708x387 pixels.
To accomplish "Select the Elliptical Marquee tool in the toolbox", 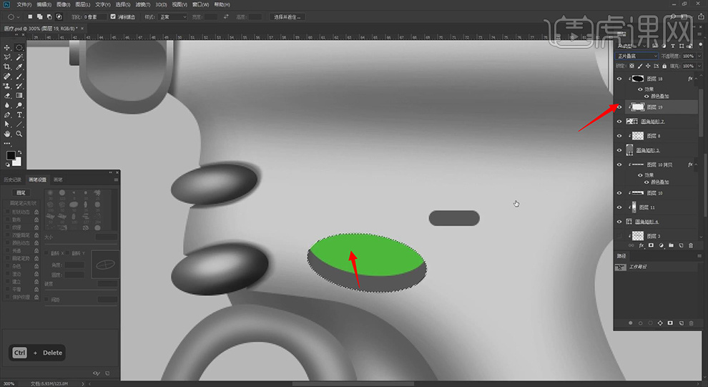I will (x=19, y=47).
